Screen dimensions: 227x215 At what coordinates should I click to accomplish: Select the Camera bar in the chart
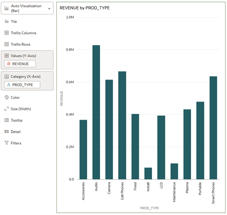pyautogui.click(x=109, y=129)
